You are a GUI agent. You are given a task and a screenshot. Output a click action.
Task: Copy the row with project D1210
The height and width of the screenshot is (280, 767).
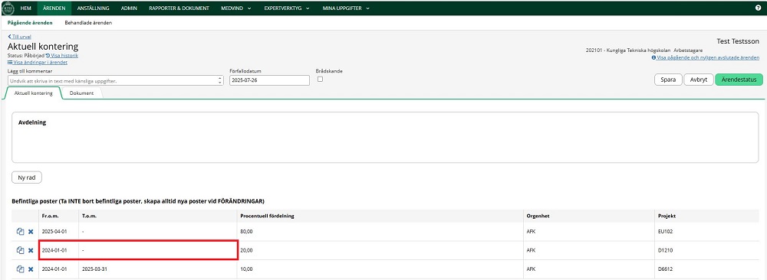(20, 249)
